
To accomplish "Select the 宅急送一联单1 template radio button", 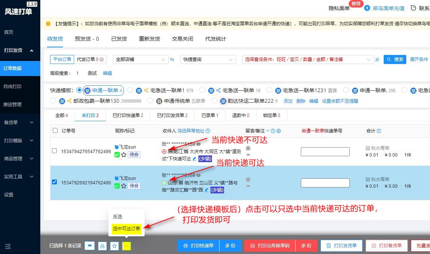I will 130,90.
